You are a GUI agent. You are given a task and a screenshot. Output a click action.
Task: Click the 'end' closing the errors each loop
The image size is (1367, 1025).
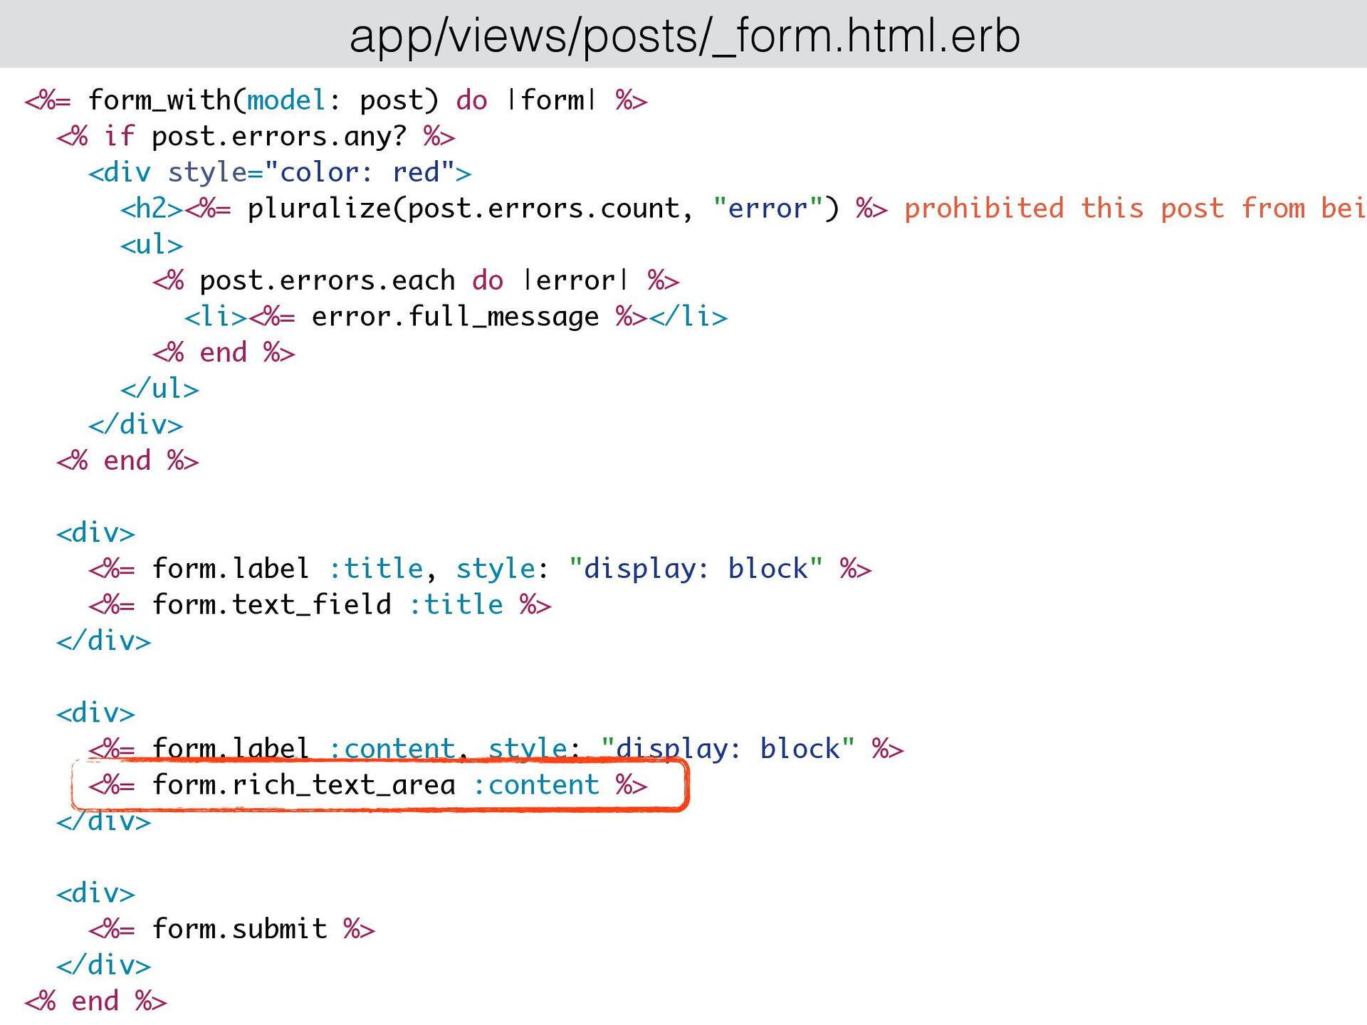(224, 353)
